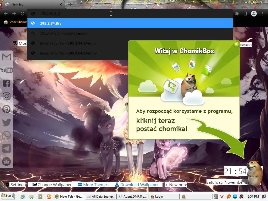
Task: Open the Twitter shortcut in sidebar
Action: (x=7, y=122)
